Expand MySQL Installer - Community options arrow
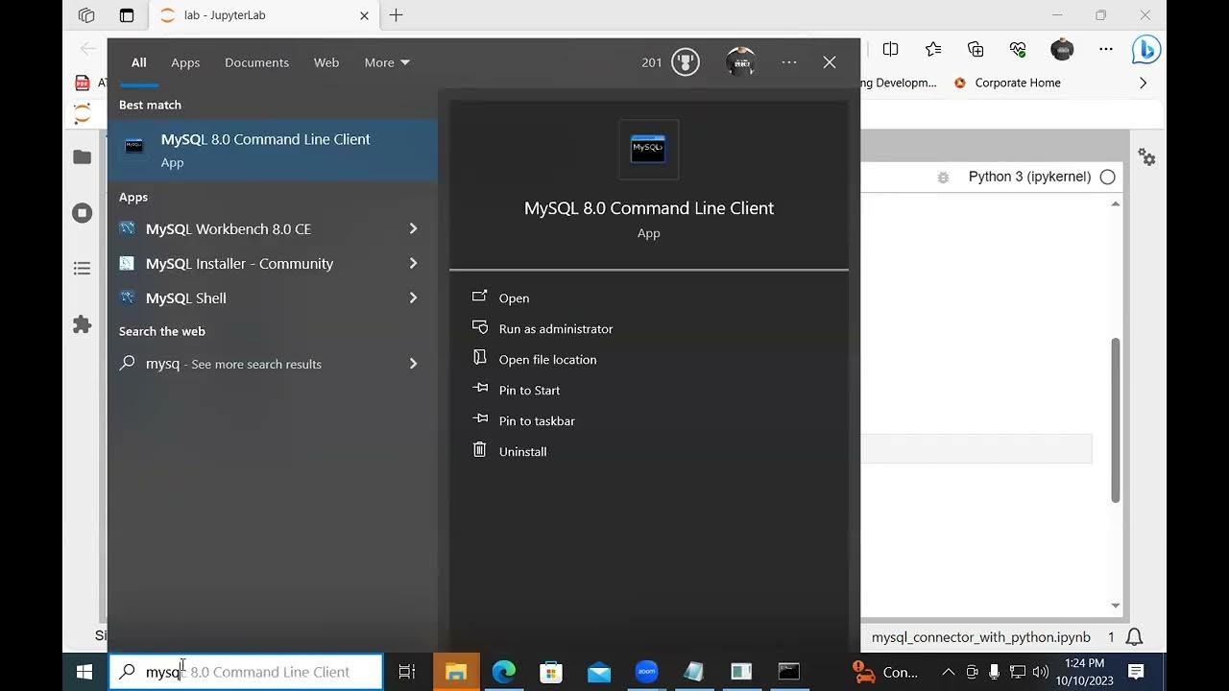Image resolution: width=1229 pixels, height=691 pixels. tap(413, 263)
